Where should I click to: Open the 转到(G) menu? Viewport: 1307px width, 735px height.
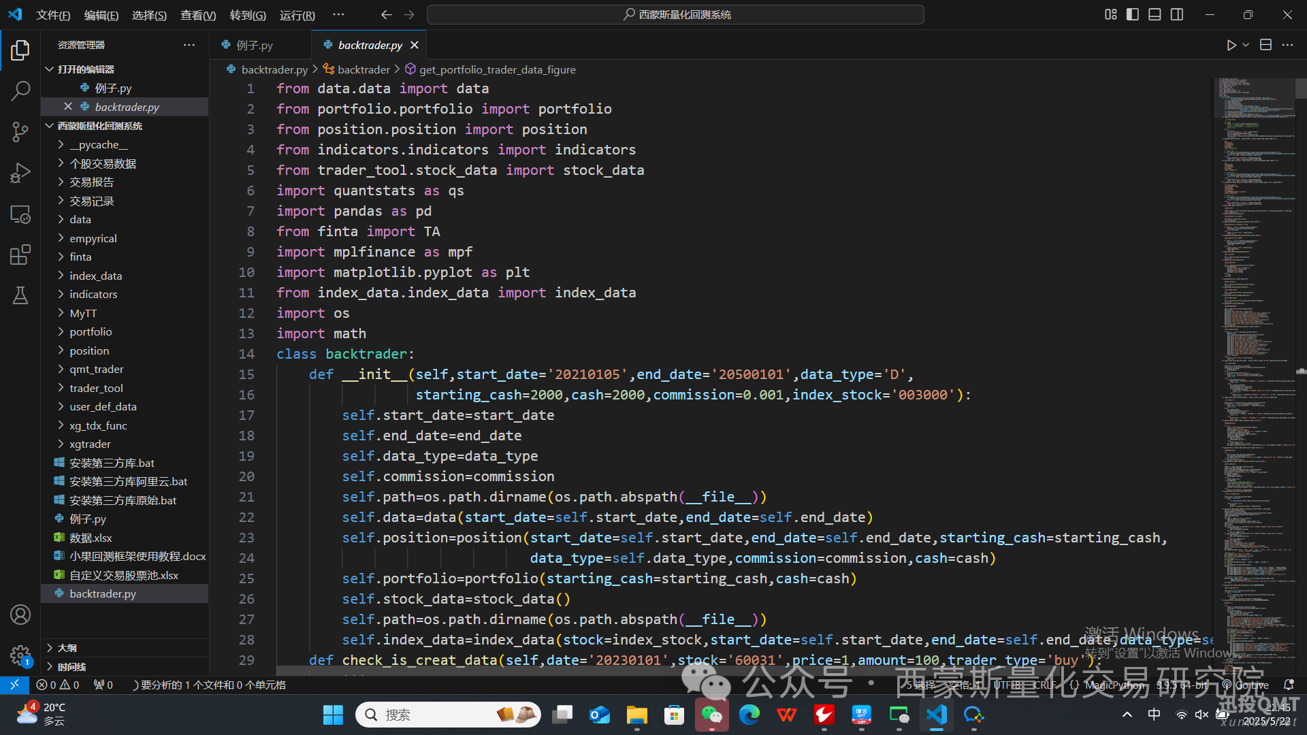(x=248, y=15)
